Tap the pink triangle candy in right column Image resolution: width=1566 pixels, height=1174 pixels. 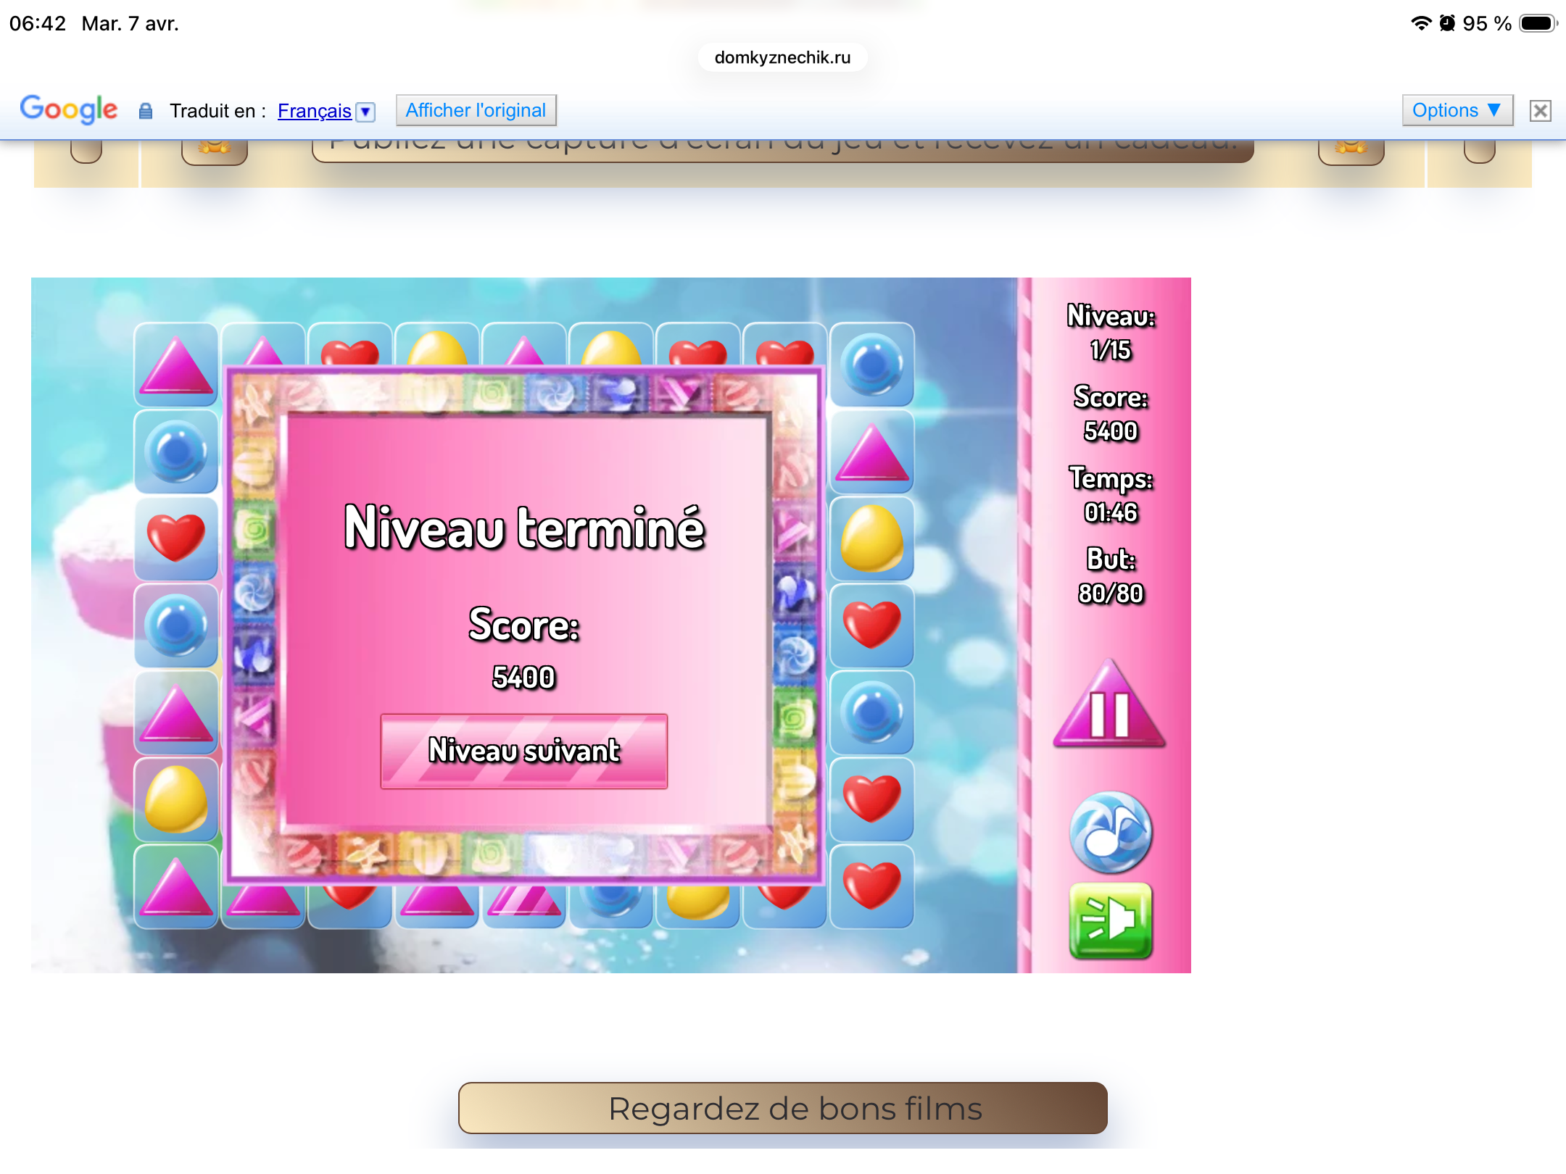point(871,453)
